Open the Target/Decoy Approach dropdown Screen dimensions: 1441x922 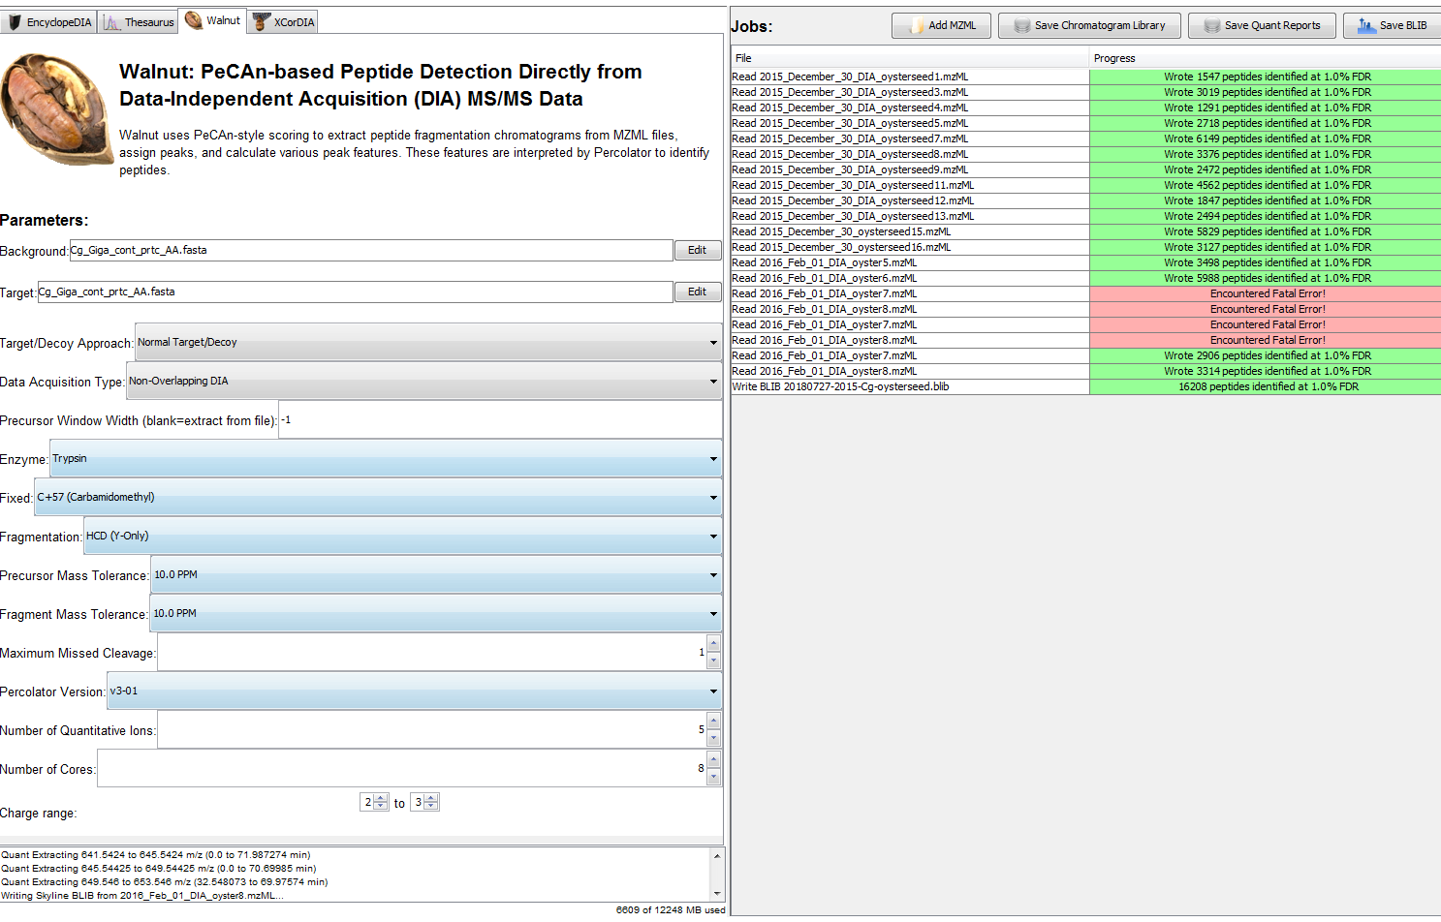point(428,343)
